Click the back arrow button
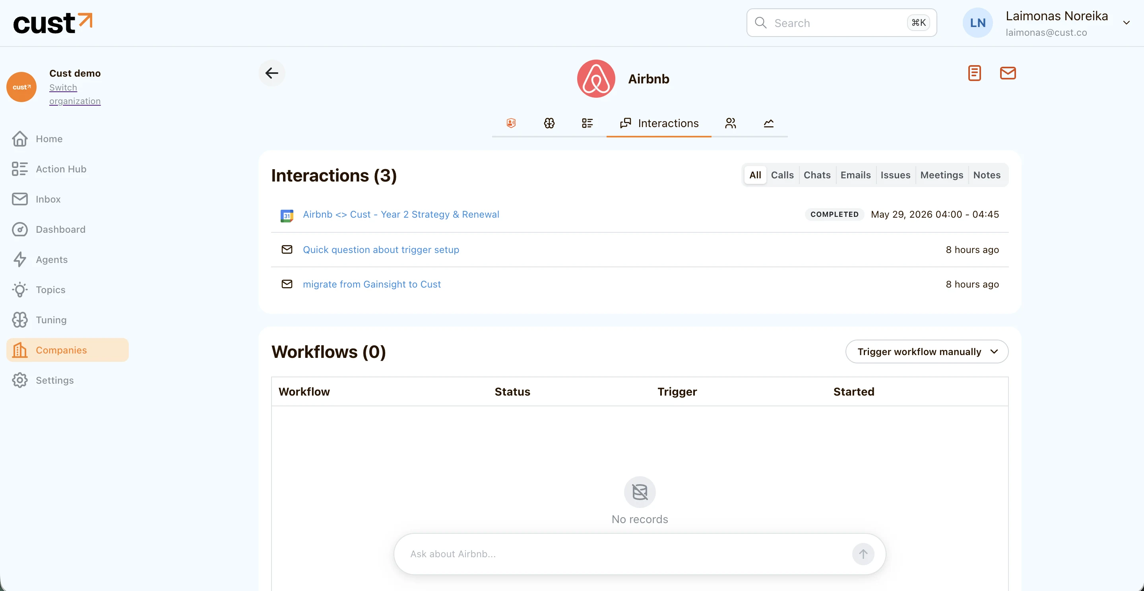 tap(272, 73)
